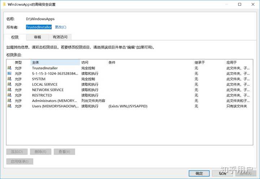Click 只有该文件夹 applies-to value
260x179 pixels.
click(237, 106)
